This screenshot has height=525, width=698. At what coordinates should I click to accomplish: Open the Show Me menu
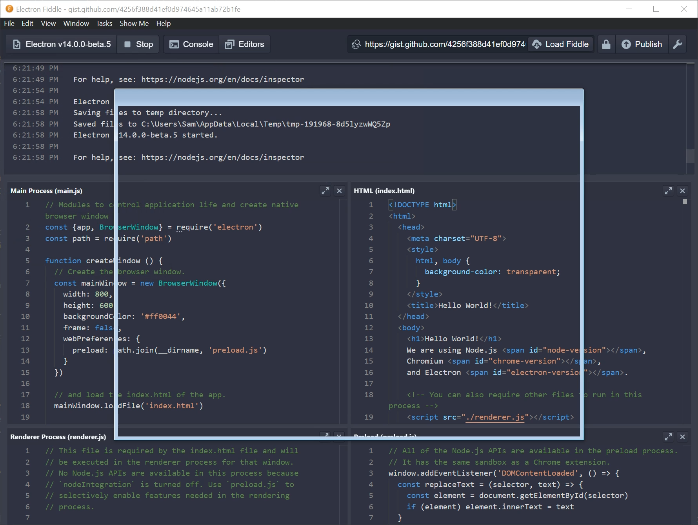134,24
